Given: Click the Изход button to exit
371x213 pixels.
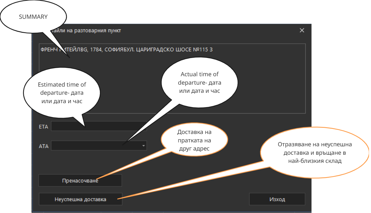Looking at the screenshot, I should [277, 199].
